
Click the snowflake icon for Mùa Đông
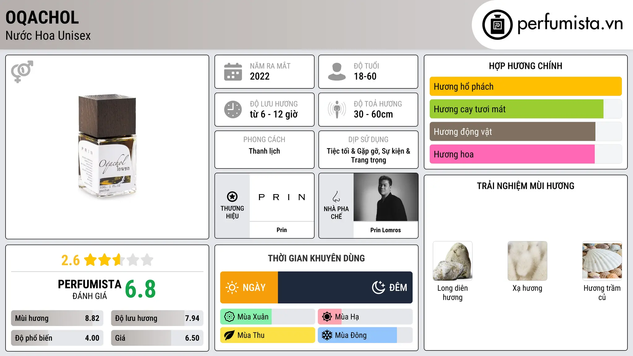[327, 335]
